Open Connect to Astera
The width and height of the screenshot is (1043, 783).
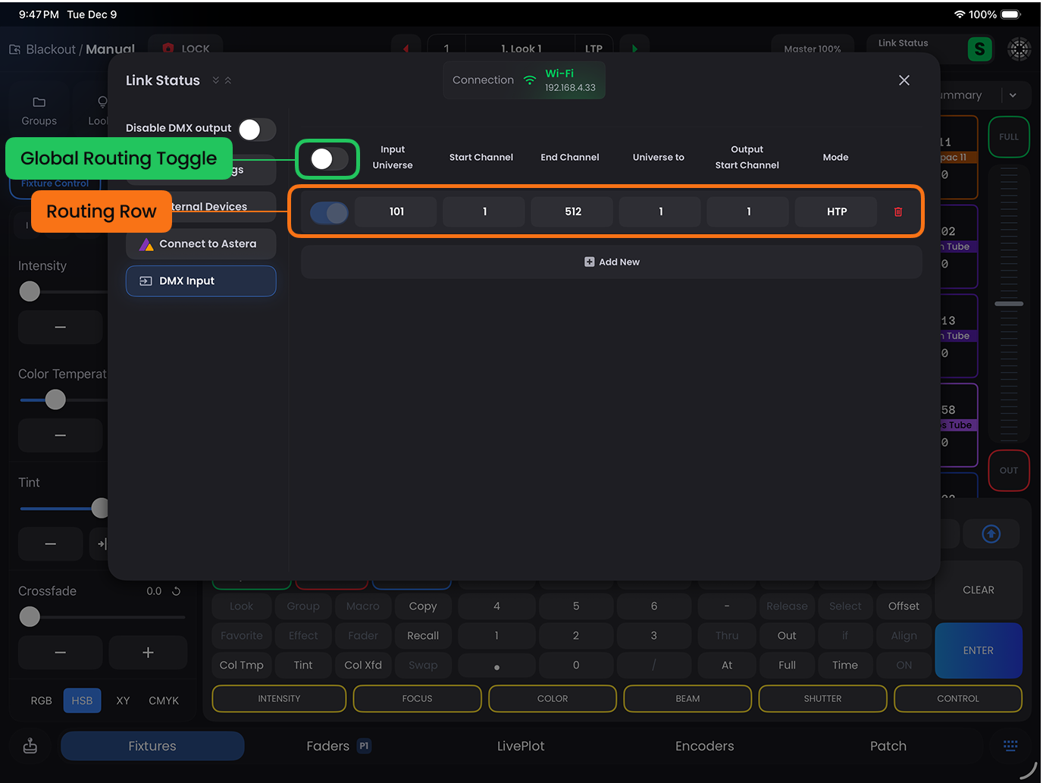[x=200, y=244]
